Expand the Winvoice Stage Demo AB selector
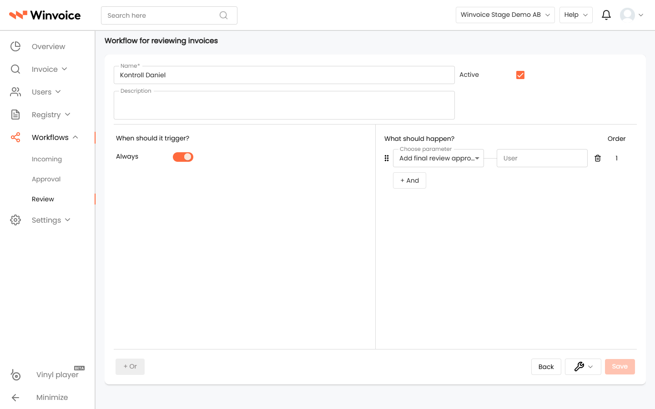 (x=505, y=15)
